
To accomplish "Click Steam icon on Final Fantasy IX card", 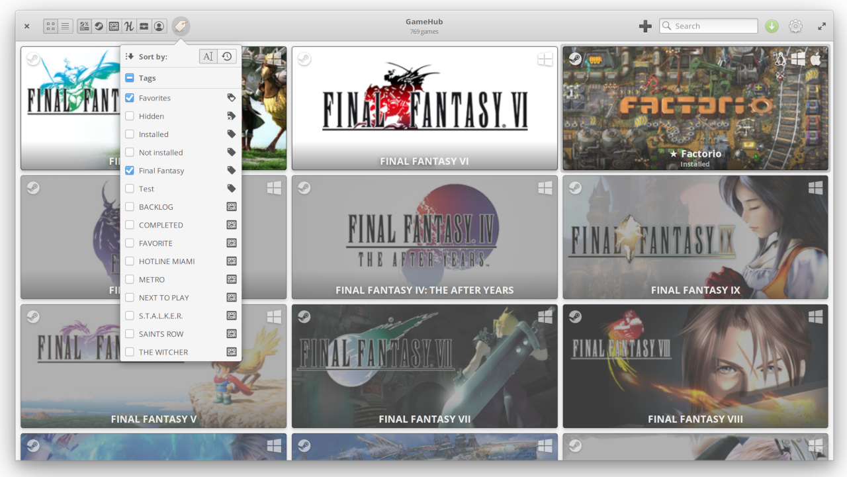I will pyautogui.click(x=575, y=188).
